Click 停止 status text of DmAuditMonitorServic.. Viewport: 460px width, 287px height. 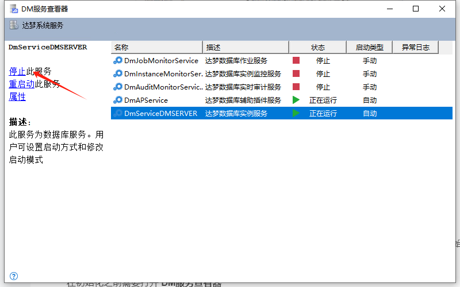coord(323,87)
